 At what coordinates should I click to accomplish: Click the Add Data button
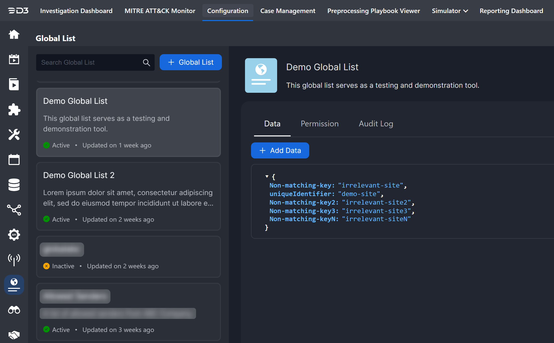(280, 150)
